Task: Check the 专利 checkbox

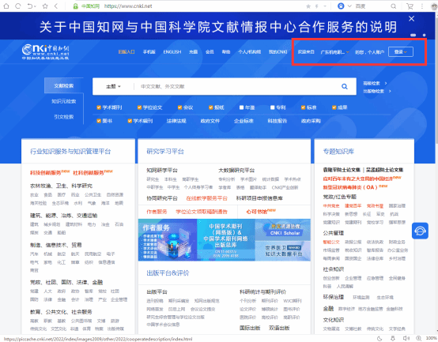Action: point(272,107)
